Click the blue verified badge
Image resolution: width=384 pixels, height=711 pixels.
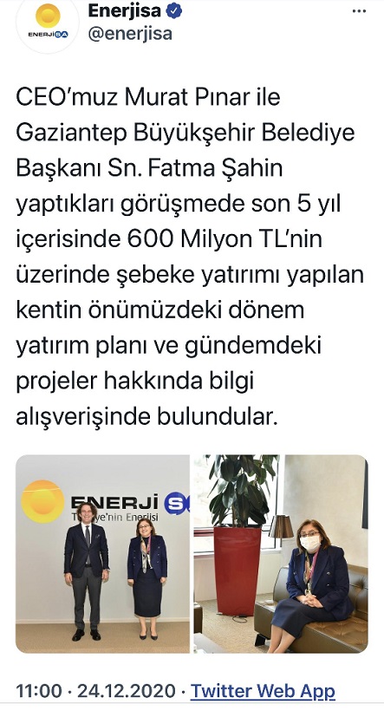[173, 11]
